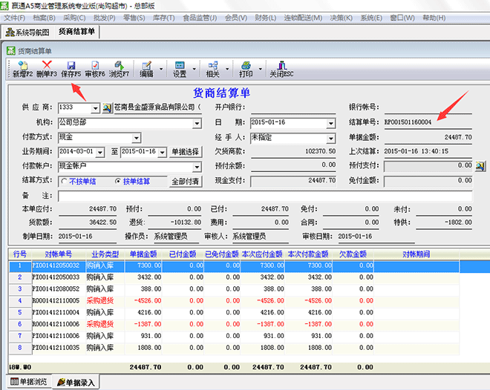Viewport: 490px width, 390px height.
Task: Open the 库存(T) menu
Action: (164, 18)
